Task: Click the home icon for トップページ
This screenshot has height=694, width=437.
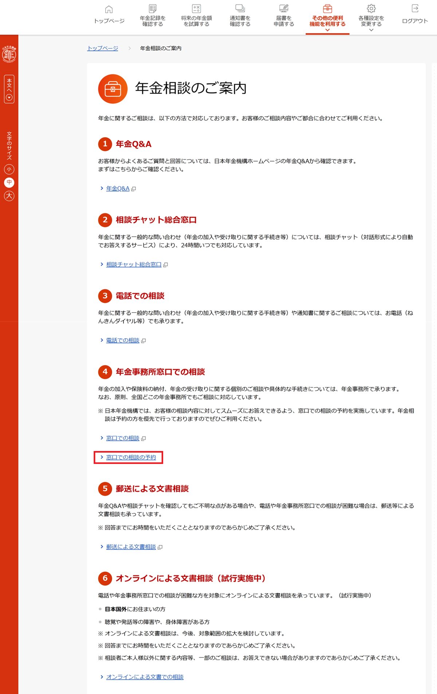Action: pos(109,9)
